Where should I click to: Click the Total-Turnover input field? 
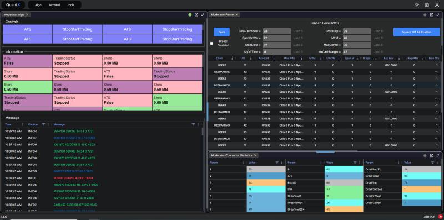pyautogui.click(x=276, y=31)
